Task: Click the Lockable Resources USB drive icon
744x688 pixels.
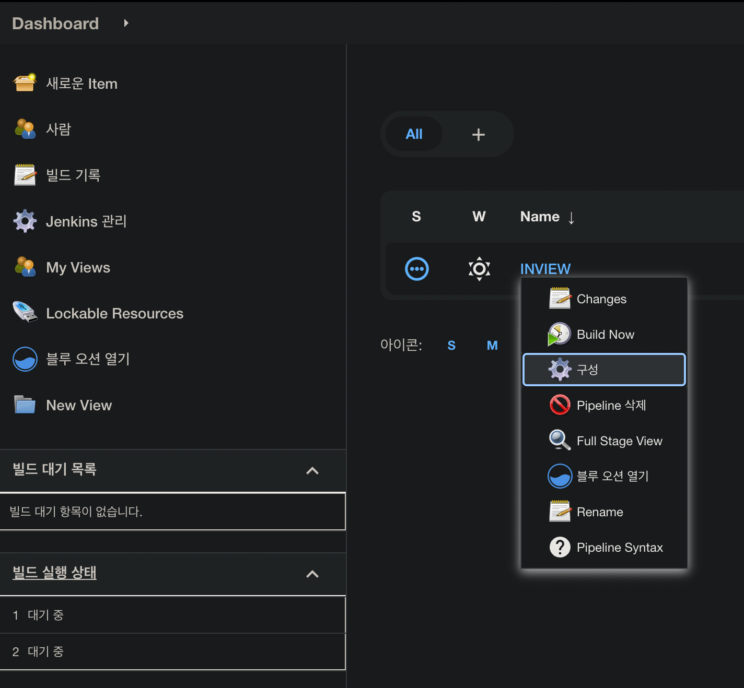Action: coord(25,312)
